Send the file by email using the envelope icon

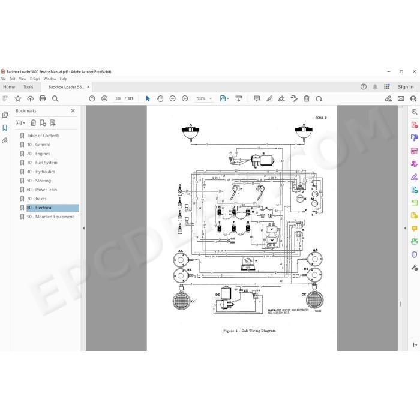(x=401, y=98)
